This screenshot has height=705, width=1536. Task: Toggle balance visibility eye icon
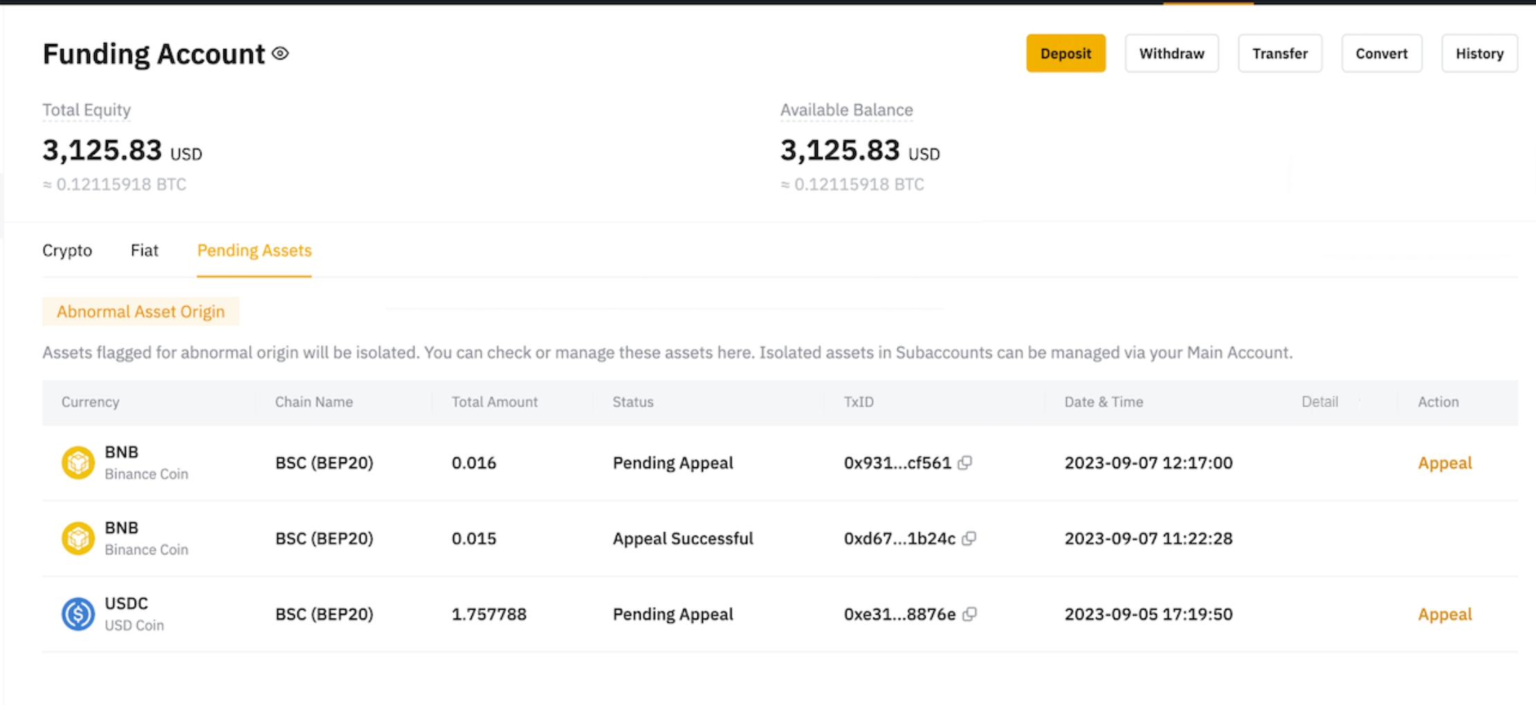coord(280,54)
